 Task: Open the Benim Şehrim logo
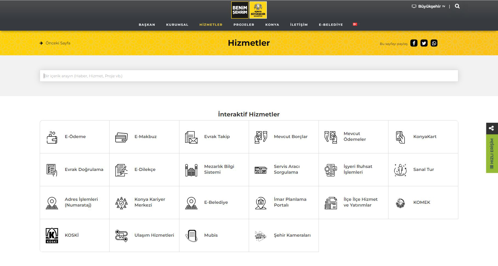pos(240,10)
